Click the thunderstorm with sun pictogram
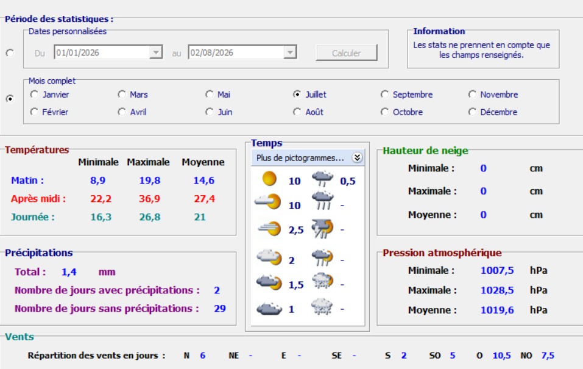The image size is (583, 369). pos(322,229)
